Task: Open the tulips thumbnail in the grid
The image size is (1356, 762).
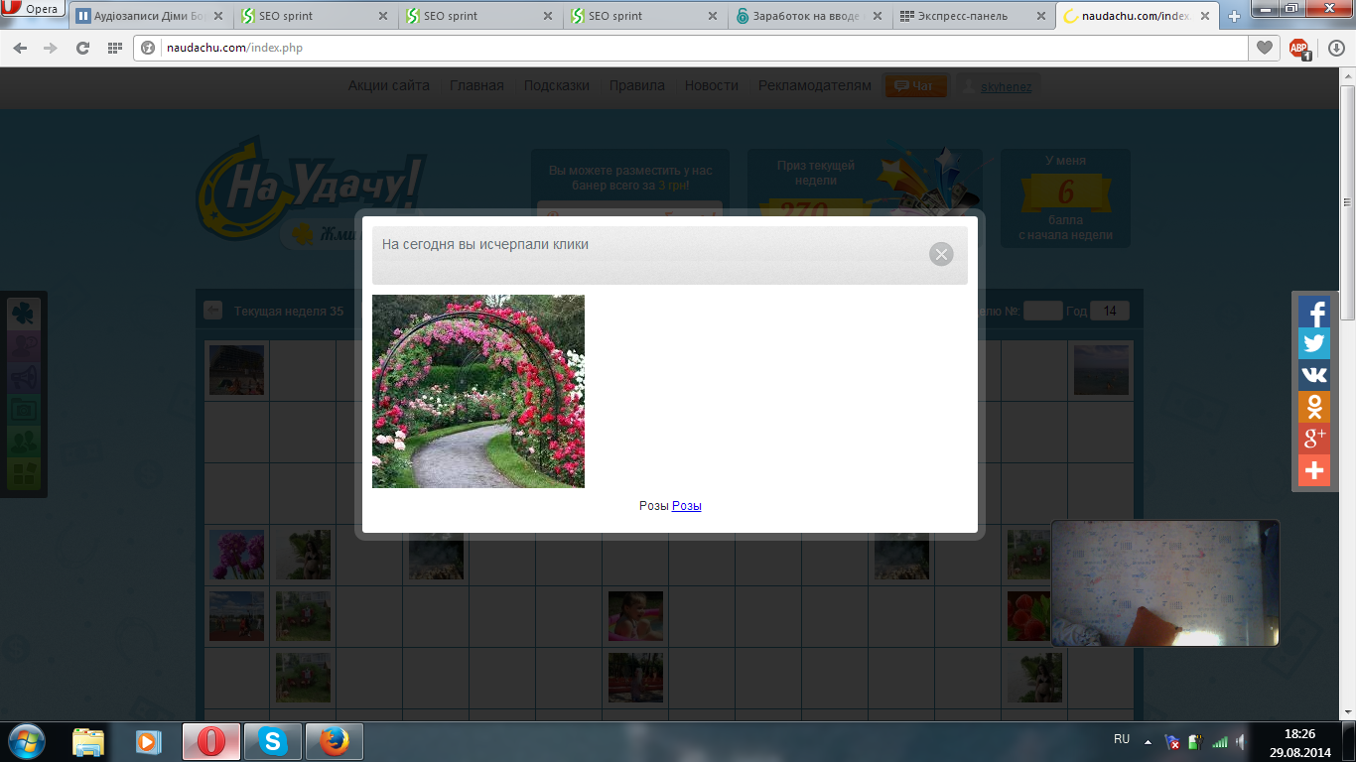Action: (x=237, y=555)
